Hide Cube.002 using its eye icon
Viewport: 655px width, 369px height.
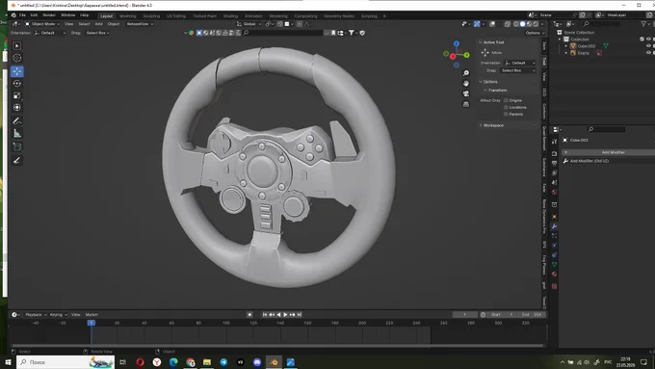click(648, 46)
